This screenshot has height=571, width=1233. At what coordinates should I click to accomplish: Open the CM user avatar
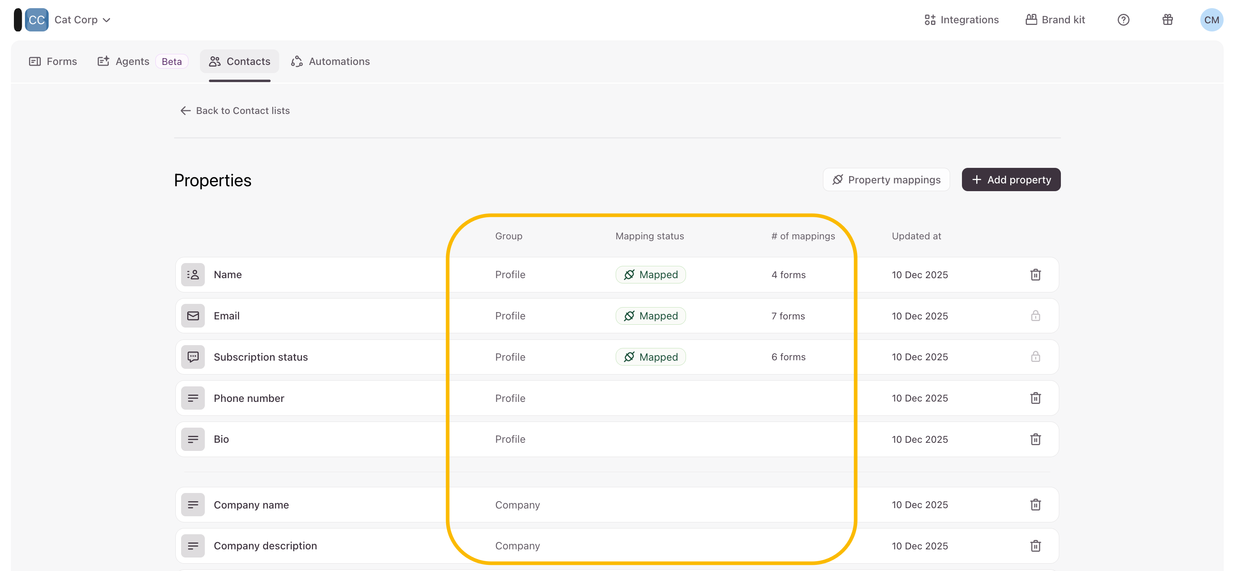click(1211, 20)
